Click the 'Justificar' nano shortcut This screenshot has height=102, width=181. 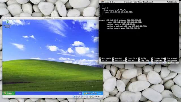tap(120, 60)
